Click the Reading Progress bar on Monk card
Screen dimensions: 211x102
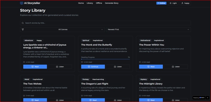(105, 59)
